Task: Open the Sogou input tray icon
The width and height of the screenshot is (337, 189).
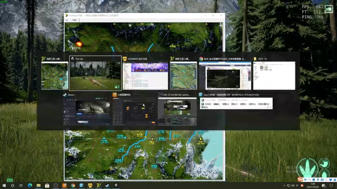Action: tap(302, 186)
